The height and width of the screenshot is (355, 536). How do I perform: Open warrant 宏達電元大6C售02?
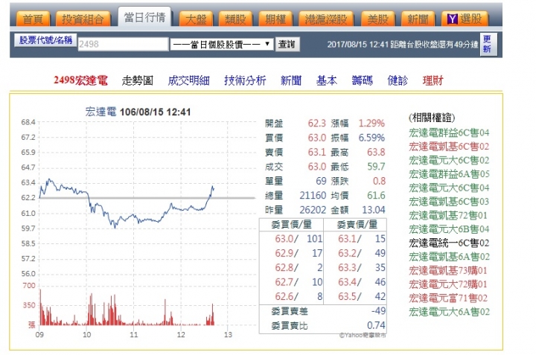click(449, 160)
